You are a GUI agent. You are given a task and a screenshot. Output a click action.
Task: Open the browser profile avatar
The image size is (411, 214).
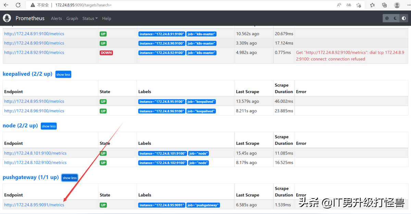pos(397,5)
